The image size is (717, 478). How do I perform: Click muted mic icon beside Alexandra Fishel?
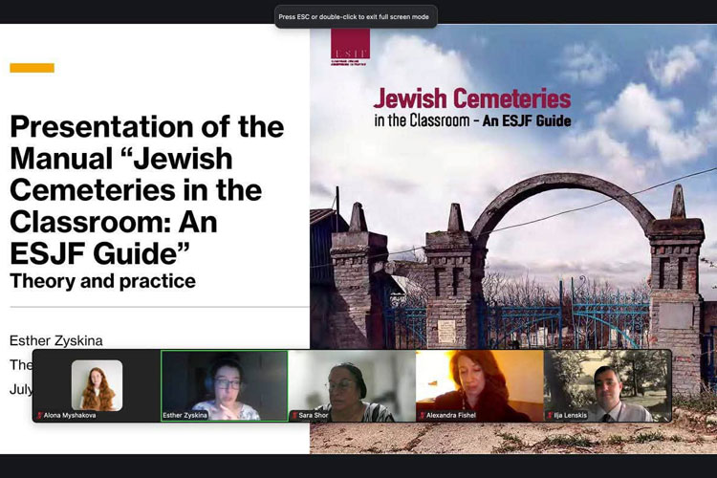[422, 415]
